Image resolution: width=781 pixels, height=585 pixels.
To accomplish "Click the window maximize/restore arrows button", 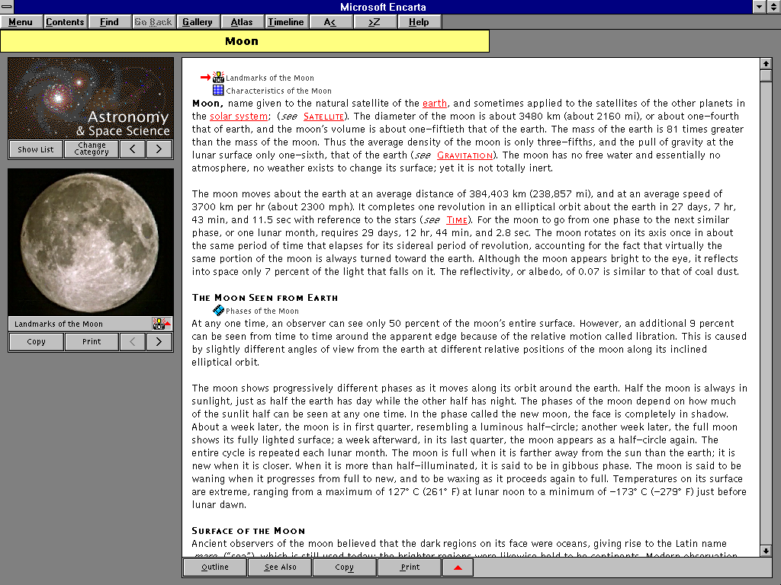I will pyautogui.click(x=773, y=6).
